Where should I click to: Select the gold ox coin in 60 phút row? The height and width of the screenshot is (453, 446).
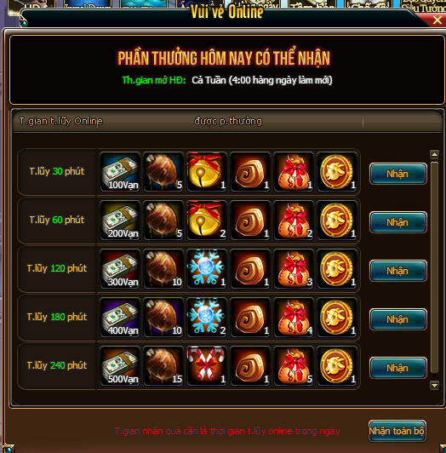click(337, 221)
